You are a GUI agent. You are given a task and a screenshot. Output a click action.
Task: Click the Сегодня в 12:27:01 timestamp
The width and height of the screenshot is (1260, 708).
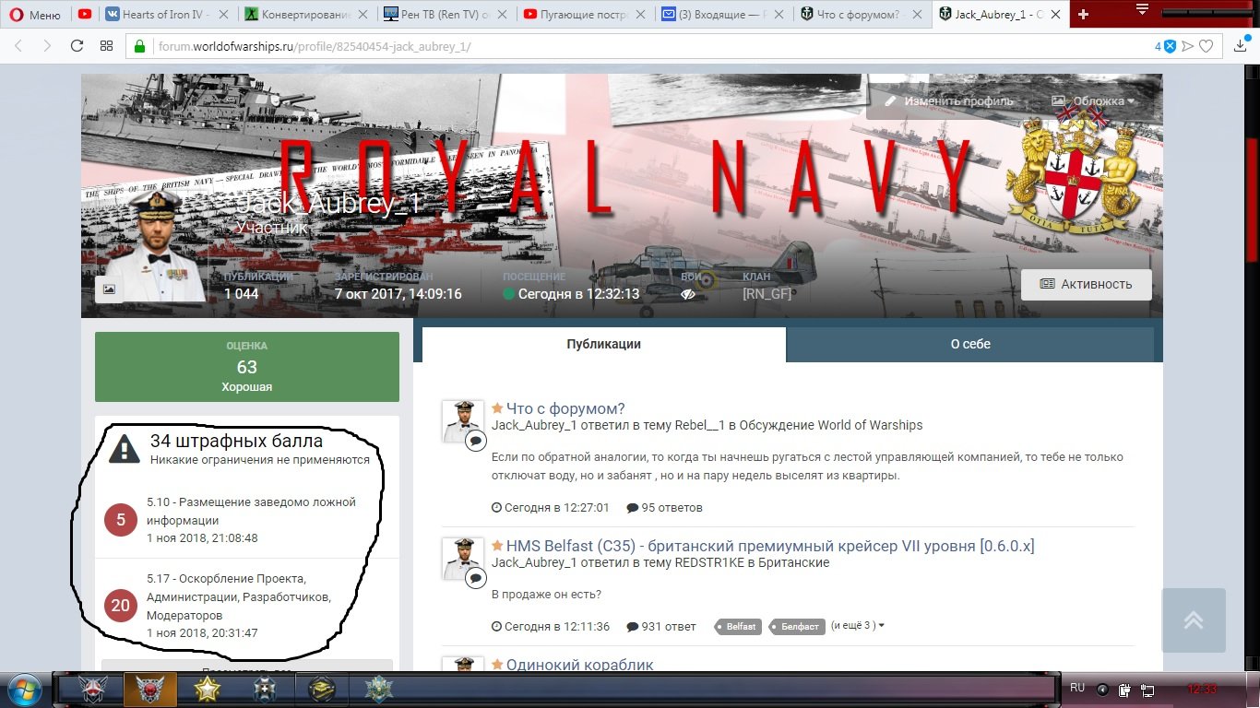click(x=551, y=507)
